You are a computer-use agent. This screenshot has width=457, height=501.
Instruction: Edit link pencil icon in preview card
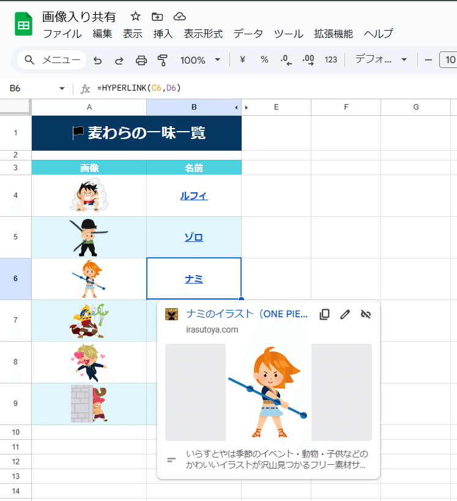pyautogui.click(x=345, y=314)
